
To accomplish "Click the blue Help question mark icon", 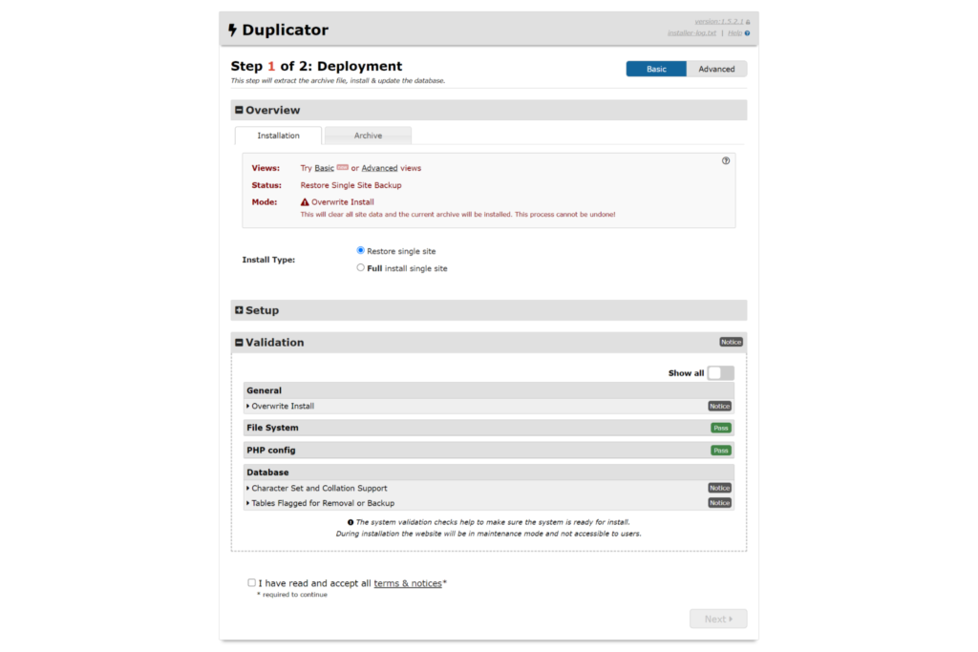I will pyautogui.click(x=747, y=33).
